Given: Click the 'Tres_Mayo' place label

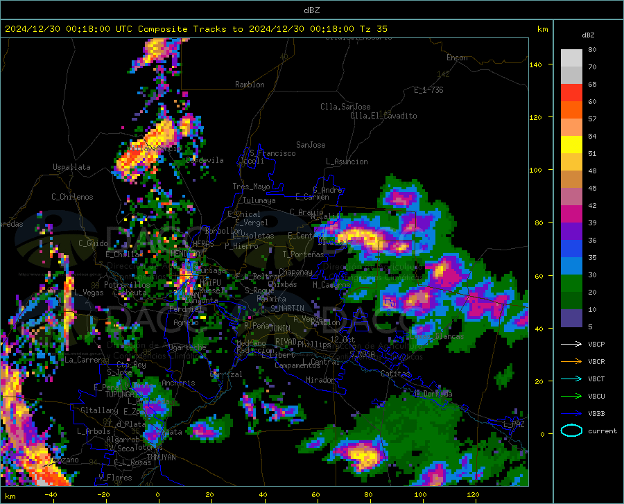Looking at the screenshot, I should (251, 186).
